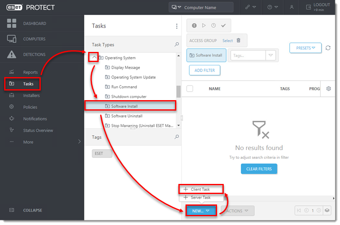Open the ACTIONS dropdown button
The width and height of the screenshot is (340, 225).
pyautogui.click(x=237, y=211)
